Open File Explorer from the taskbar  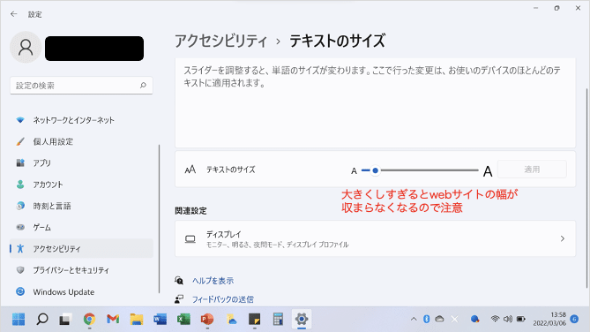(137, 319)
